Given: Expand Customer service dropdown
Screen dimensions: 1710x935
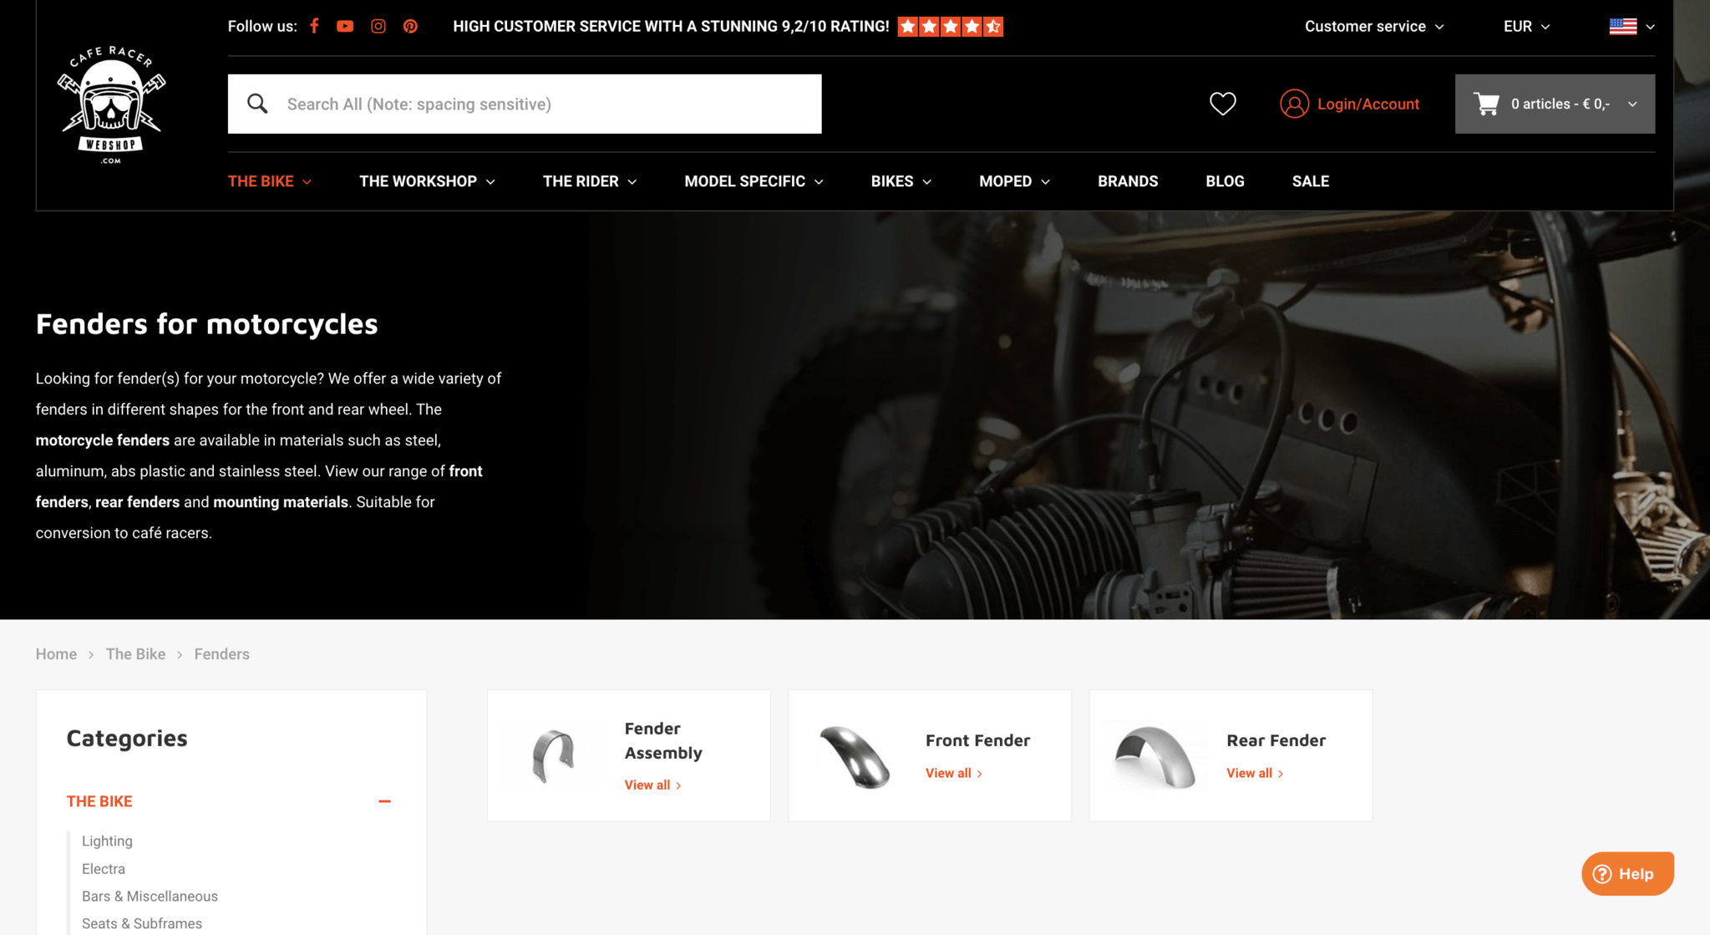Looking at the screenshot, I should click(1373, 26).
